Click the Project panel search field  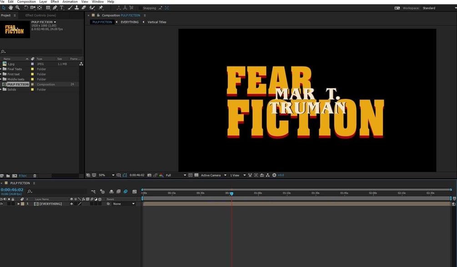(41, 51)
